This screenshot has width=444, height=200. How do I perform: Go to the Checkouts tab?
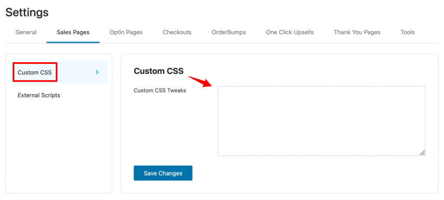pyautogui.click(x=177, y=32)
